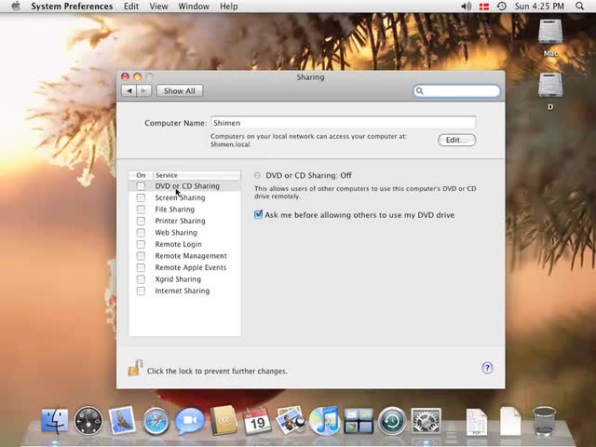Enable Remote Login checkbox
Screen dimensions: 596x447
141,244
